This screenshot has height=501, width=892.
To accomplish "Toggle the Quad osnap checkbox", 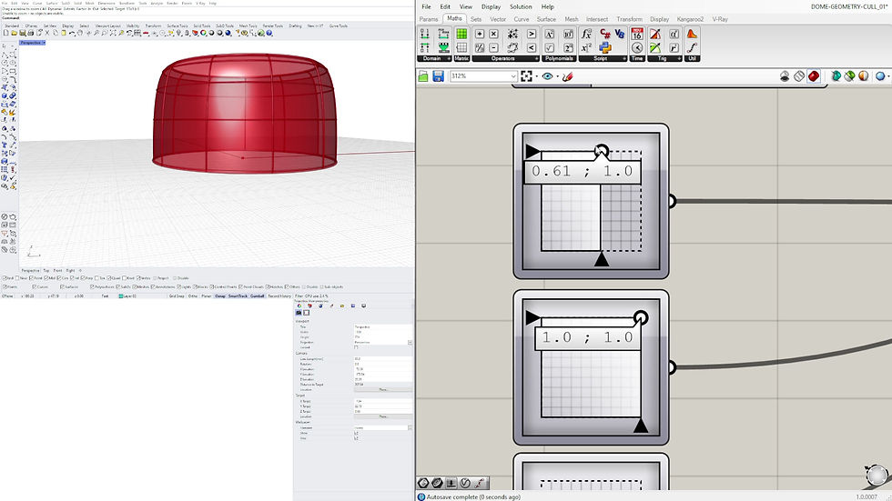I will pyautogui.click(x=108, y=277).
